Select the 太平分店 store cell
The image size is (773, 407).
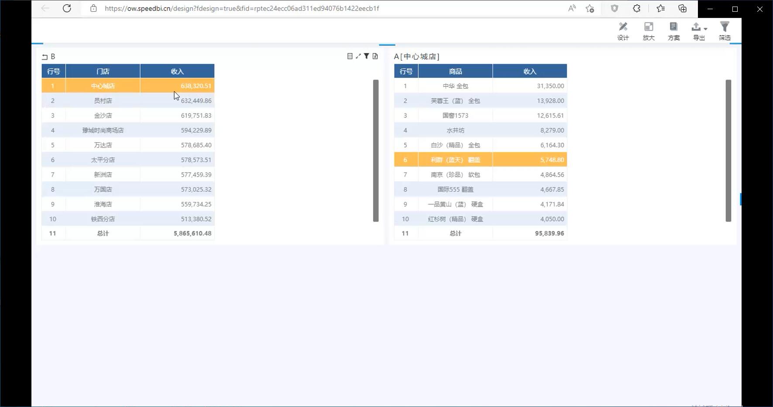tap(103, 160)
